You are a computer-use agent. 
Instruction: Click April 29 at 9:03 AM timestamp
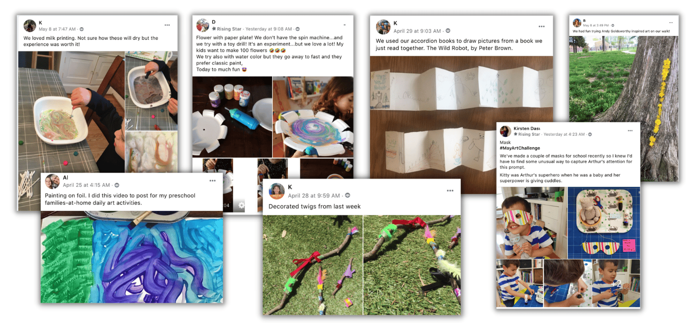417,31
